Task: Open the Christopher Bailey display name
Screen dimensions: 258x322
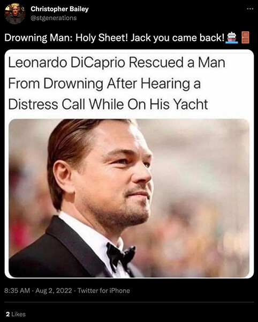Action: click(59, 9)
